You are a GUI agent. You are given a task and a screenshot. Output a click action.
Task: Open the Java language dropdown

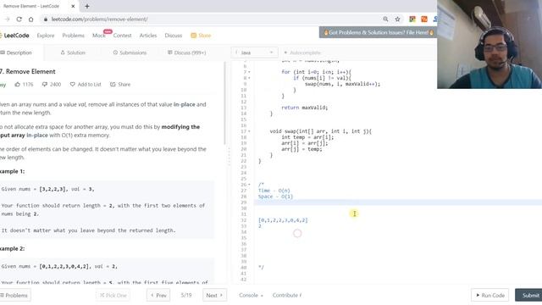click(254, 53)
